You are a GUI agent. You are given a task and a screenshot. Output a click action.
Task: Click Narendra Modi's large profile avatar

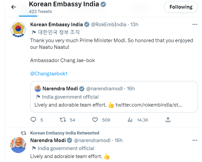coord(19,145)
